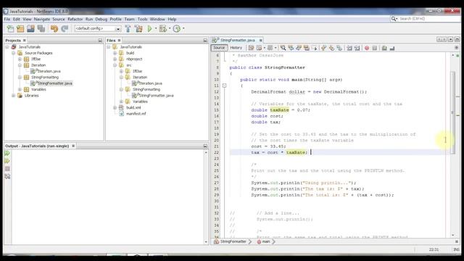The height and width of the screenshot is (261, 464).
Task: Click the Redo arrow icon
Action: click(65, 29)
